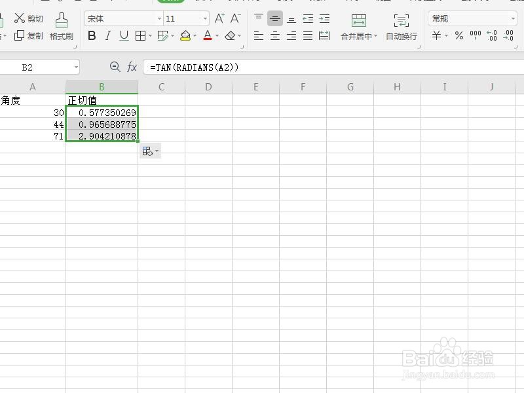Increase indent icon
Screen dimensions: 524x393
coord(324,19)
